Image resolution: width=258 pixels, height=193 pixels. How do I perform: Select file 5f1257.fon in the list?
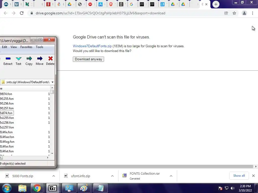[7, 108]
